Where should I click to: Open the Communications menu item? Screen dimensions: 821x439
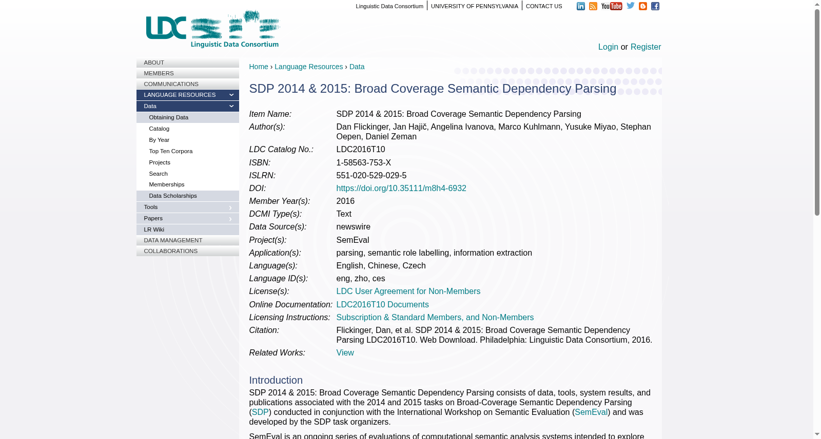click(188, 84)
